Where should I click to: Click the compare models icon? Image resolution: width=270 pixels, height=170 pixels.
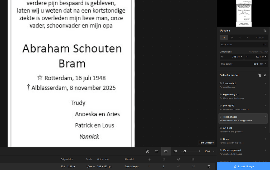click(259, 75)
